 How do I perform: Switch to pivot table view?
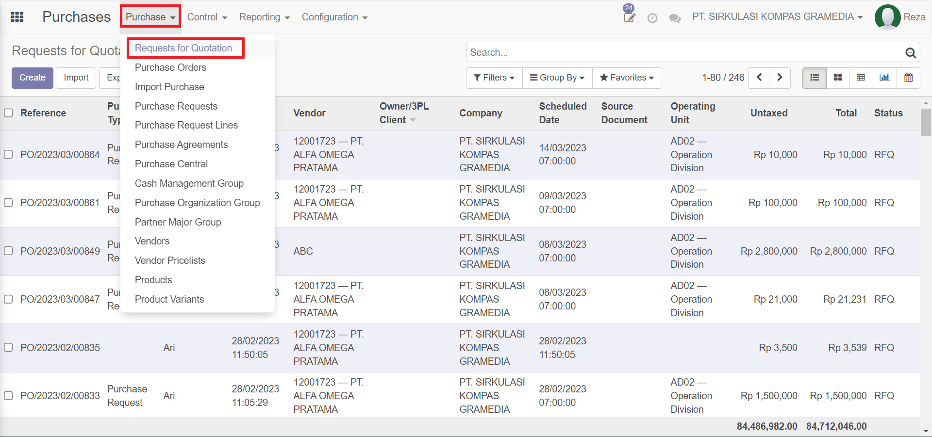click(x=861, y=78)
